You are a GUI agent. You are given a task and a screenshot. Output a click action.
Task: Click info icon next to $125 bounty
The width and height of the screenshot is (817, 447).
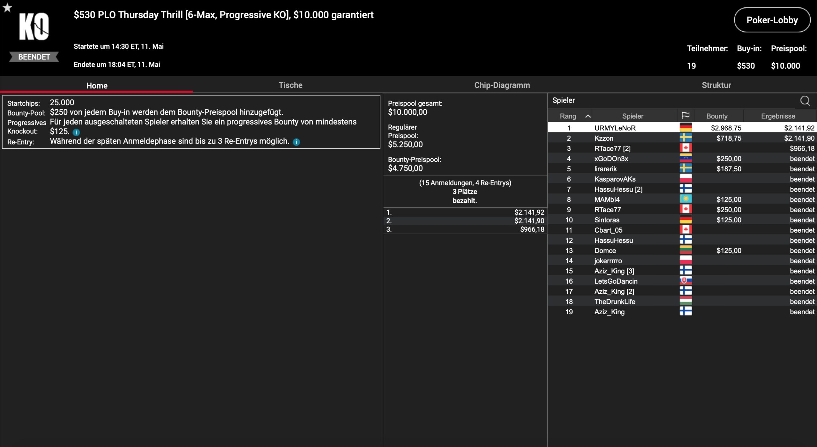(x=76, y=132)
